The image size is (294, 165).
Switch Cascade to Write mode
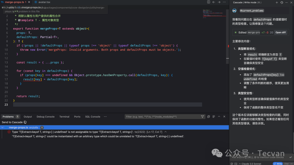coord(278,164)
